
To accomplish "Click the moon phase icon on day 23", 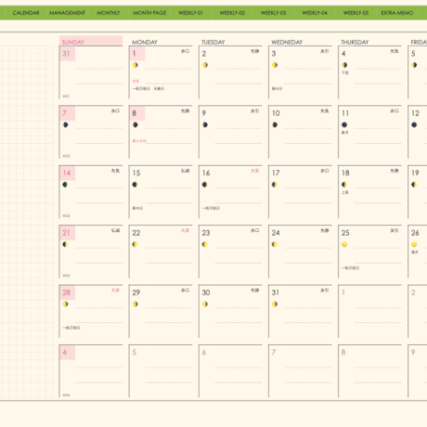I will (204, 244).
